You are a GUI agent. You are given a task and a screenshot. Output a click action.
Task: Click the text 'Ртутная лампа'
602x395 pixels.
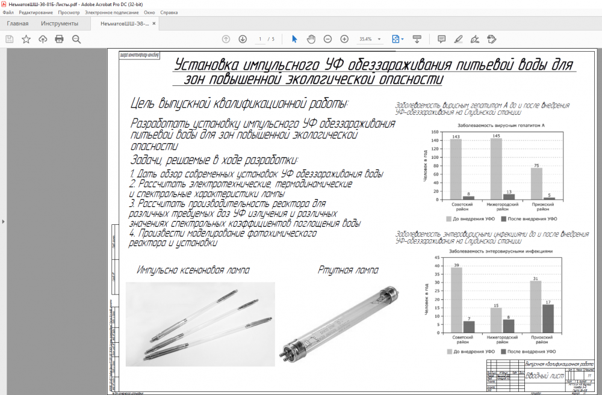348,270
